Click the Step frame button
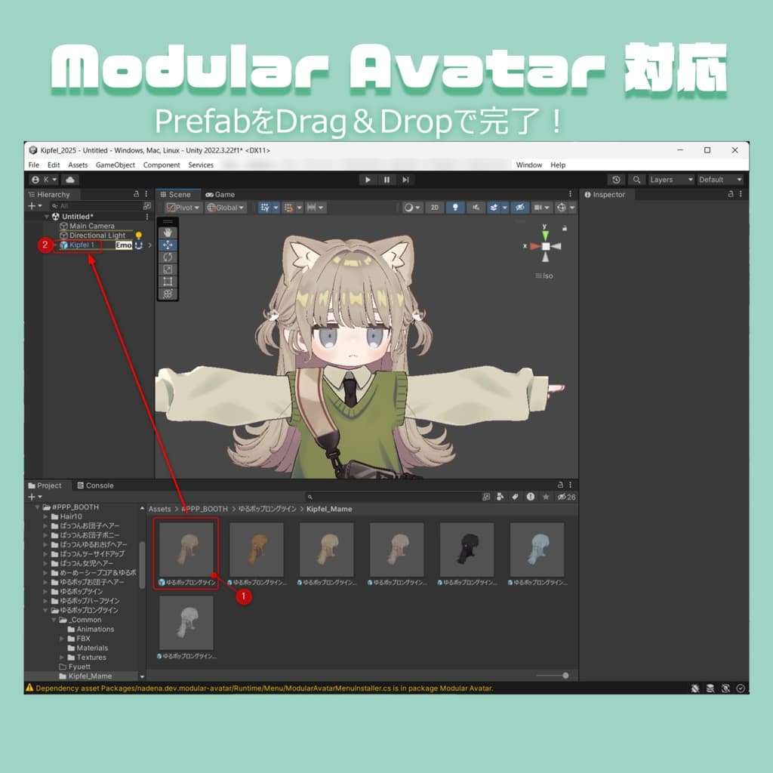This screenshot has height=773, width=773. 405,180
